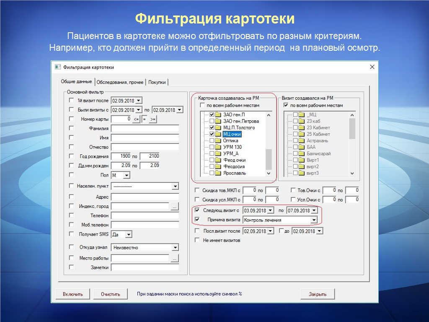Open the "Контроль лечения" visit reason dropdown
Viewport: 429px width, 322px height.
[x=313, y=220]
